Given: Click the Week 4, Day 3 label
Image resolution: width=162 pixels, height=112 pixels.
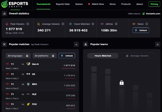Looking at the screenshot, I should [12, 79].
